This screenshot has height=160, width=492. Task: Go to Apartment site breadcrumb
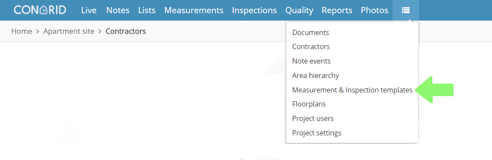[69, 31]
